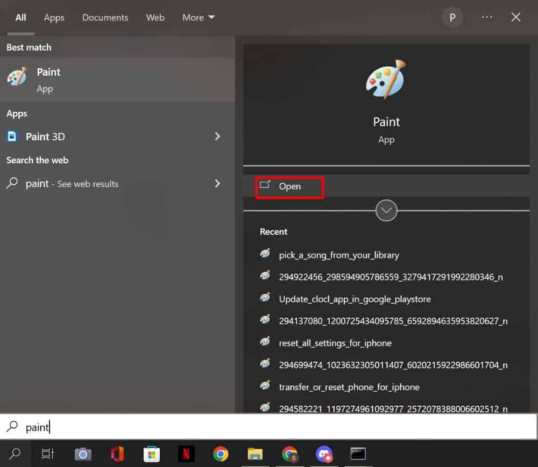This screenshot has height=467, width=538.
Task: Click the taskbar Search magnifier icon
Action: pyautogui.click(x=15, y=454)
